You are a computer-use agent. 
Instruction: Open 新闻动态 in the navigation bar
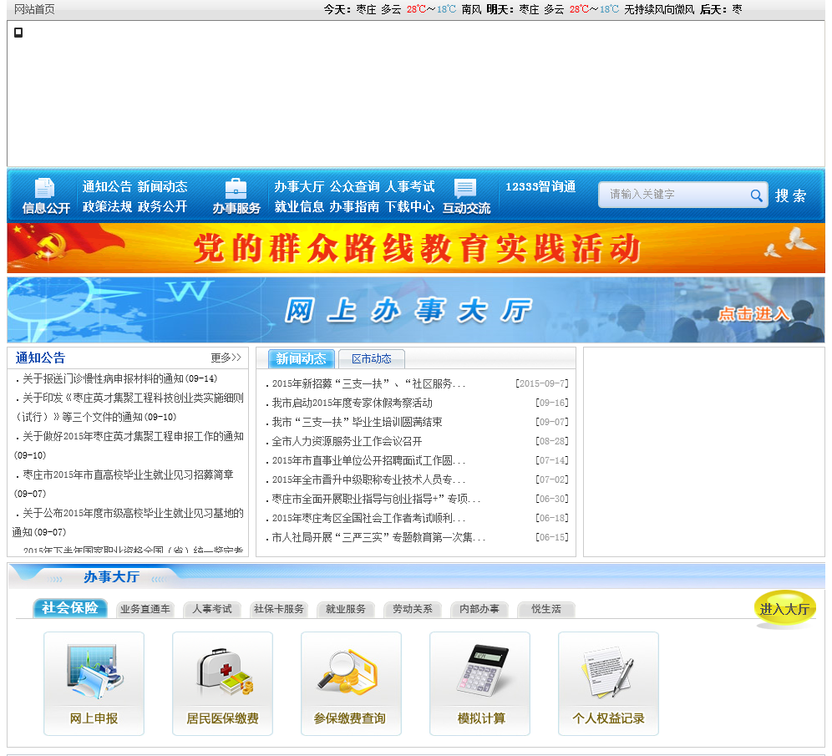162,186
